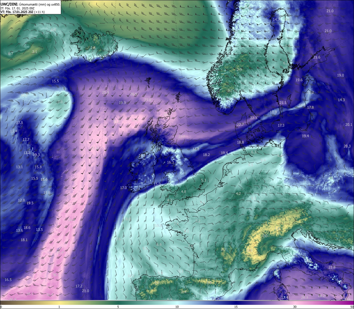Click the 14.3 value label
The width and height of the screenshot is (354, 309).
(341, 100)
